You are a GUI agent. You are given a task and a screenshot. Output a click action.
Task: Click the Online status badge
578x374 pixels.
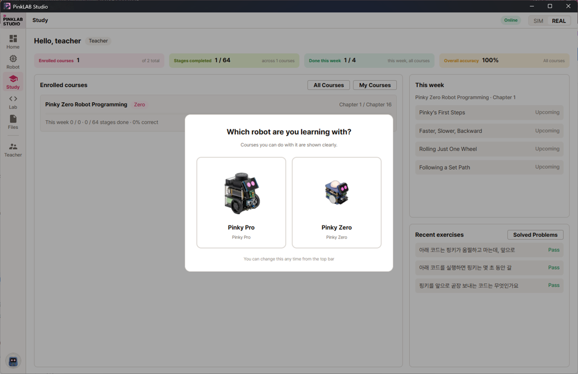point(510,20)
